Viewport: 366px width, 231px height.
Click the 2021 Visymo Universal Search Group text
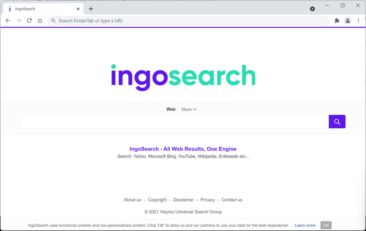183,212
